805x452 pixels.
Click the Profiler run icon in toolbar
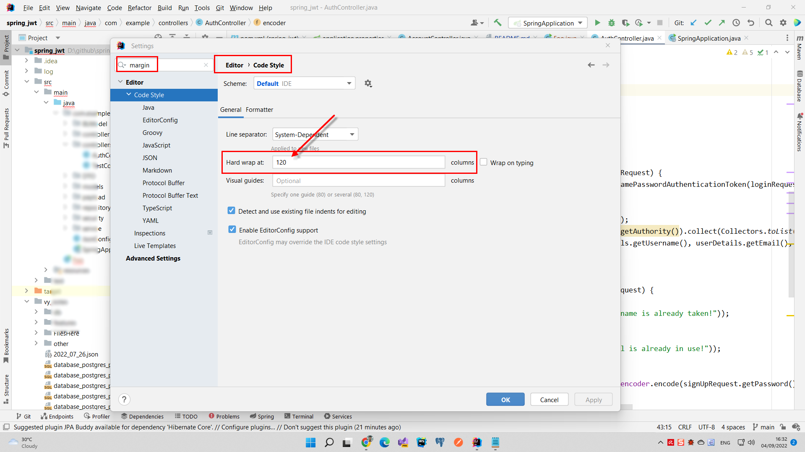[639, 23]
